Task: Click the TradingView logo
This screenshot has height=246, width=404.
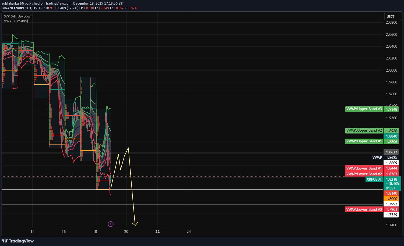Action: (18, 241)
